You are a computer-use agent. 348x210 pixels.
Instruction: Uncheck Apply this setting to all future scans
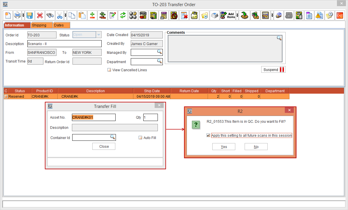point(208,136)
